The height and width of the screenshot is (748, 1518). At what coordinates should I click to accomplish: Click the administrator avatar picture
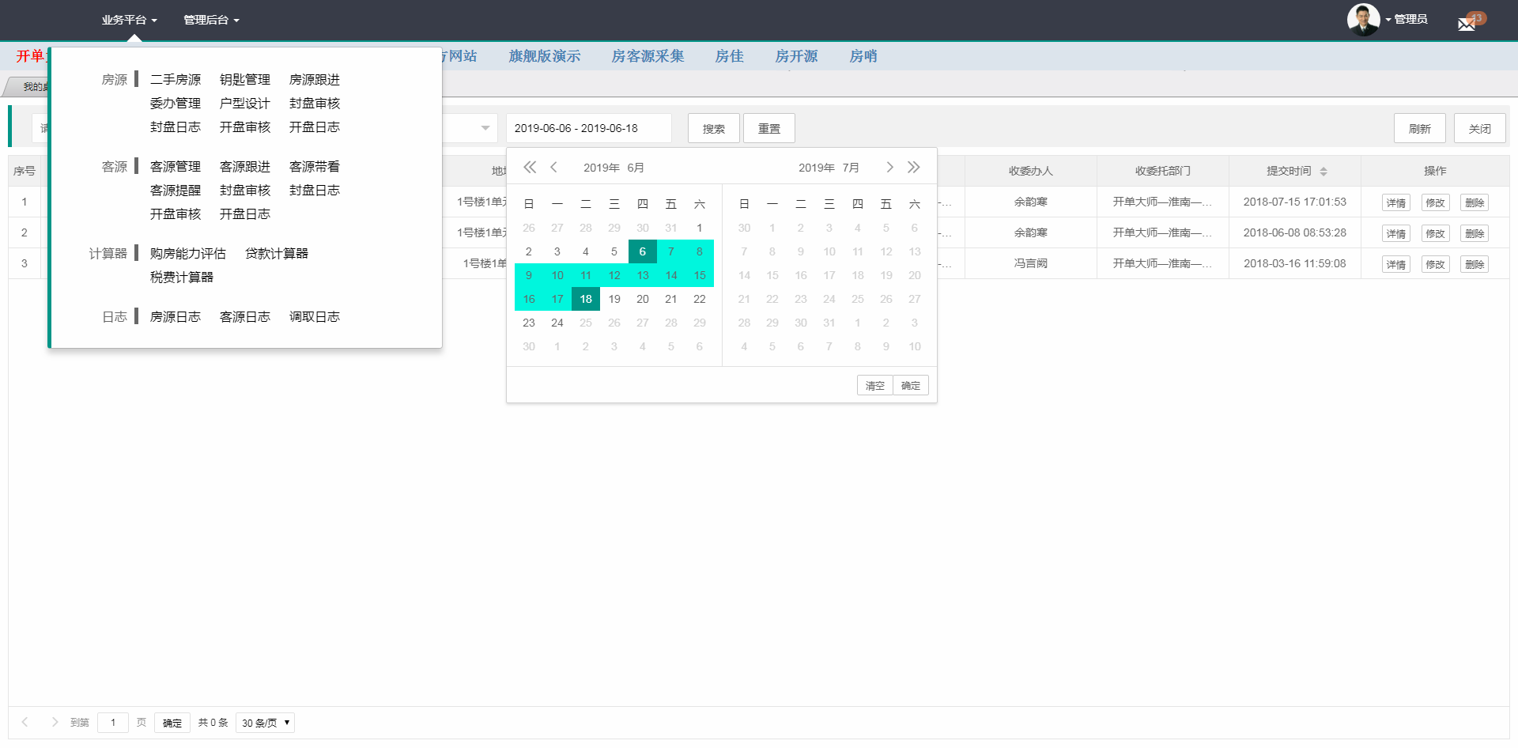pyautogui.click(x=1363, y=20)
